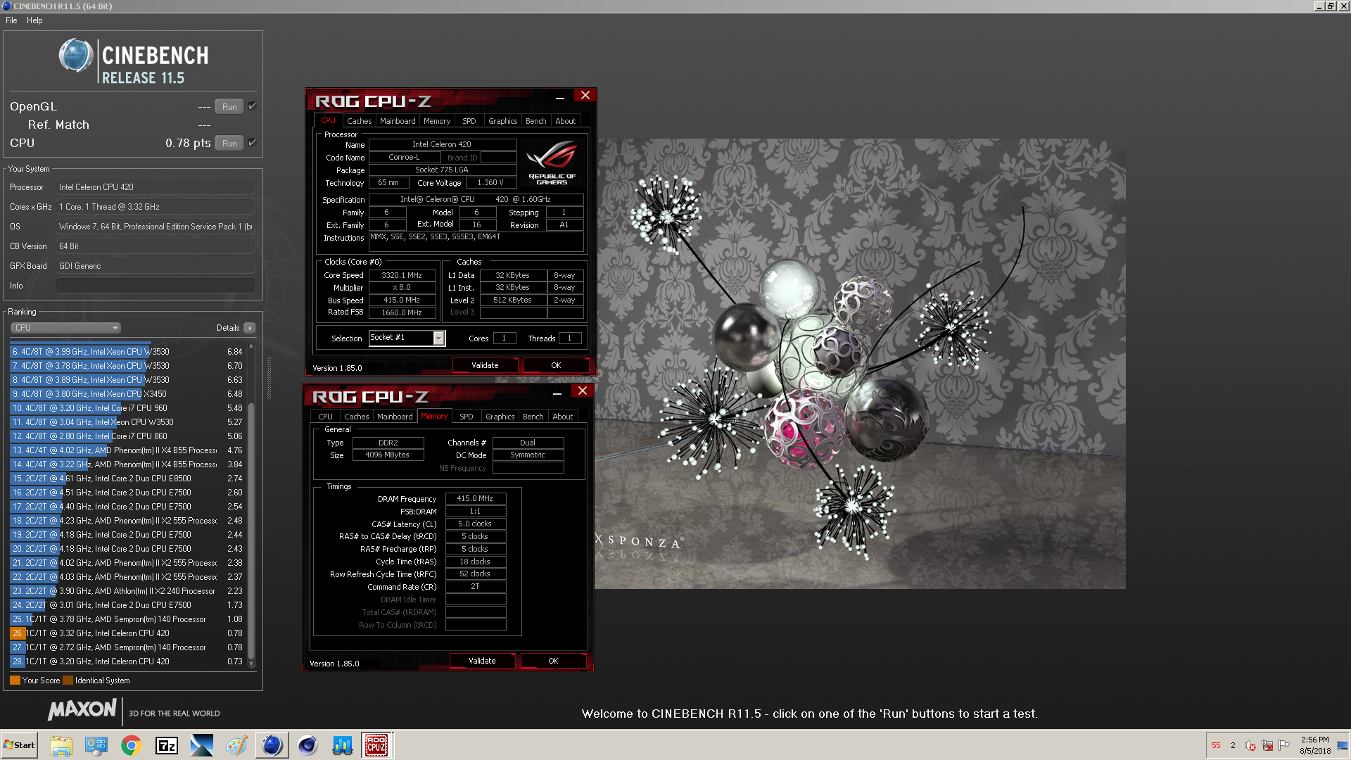The height and width of the screenshot is (760, 1351).
Task: Restore the Cinebench main window size
Action: (1331, 6)
